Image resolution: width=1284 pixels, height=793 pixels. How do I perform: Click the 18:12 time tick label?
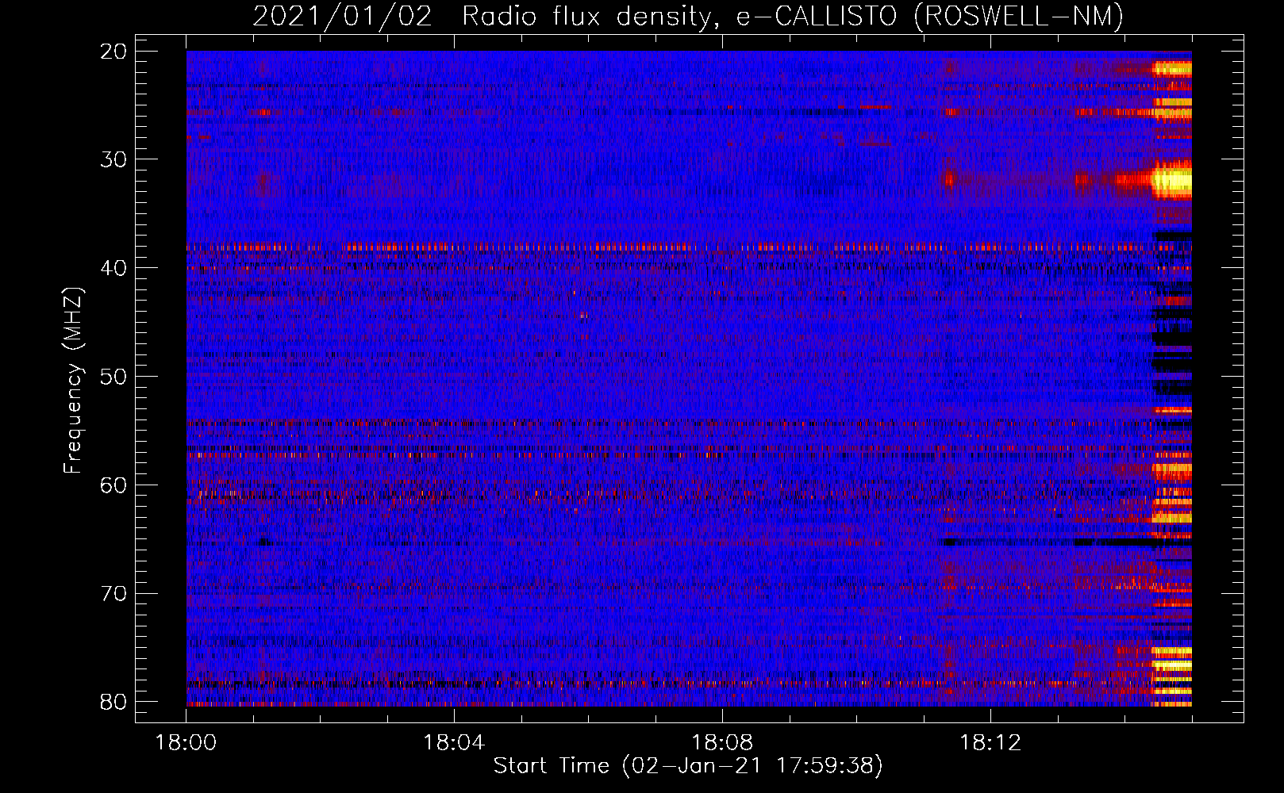990,743
